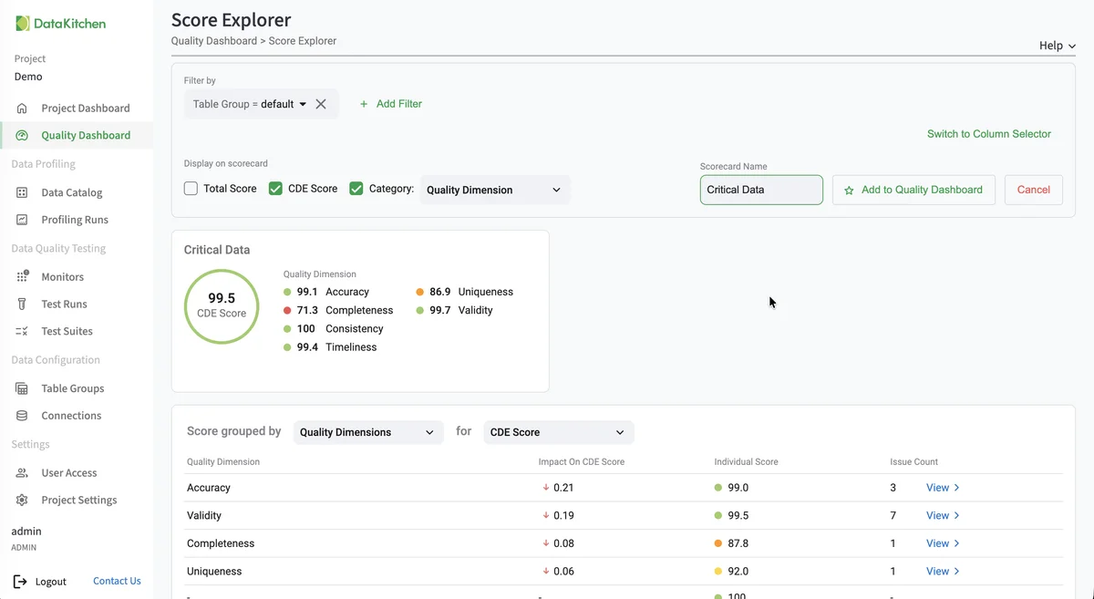Viewport: 1094px width, 599px height.
Task: Open the Switch to Column Selector link
Action: coord(988,132)
